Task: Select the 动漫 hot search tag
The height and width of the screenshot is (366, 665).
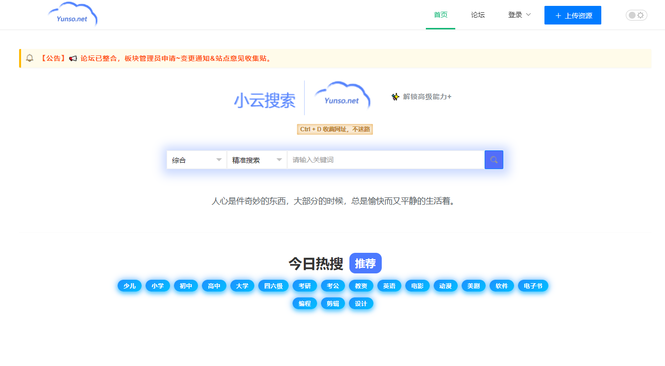Action: [x=445, y=286]
